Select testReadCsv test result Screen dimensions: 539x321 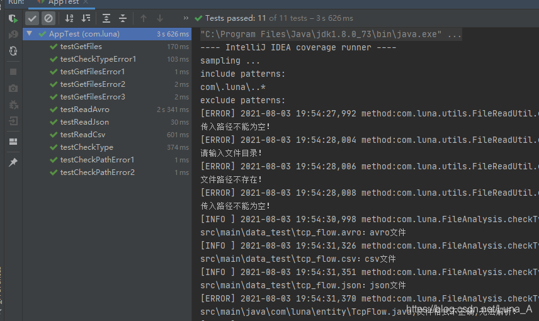107,135
